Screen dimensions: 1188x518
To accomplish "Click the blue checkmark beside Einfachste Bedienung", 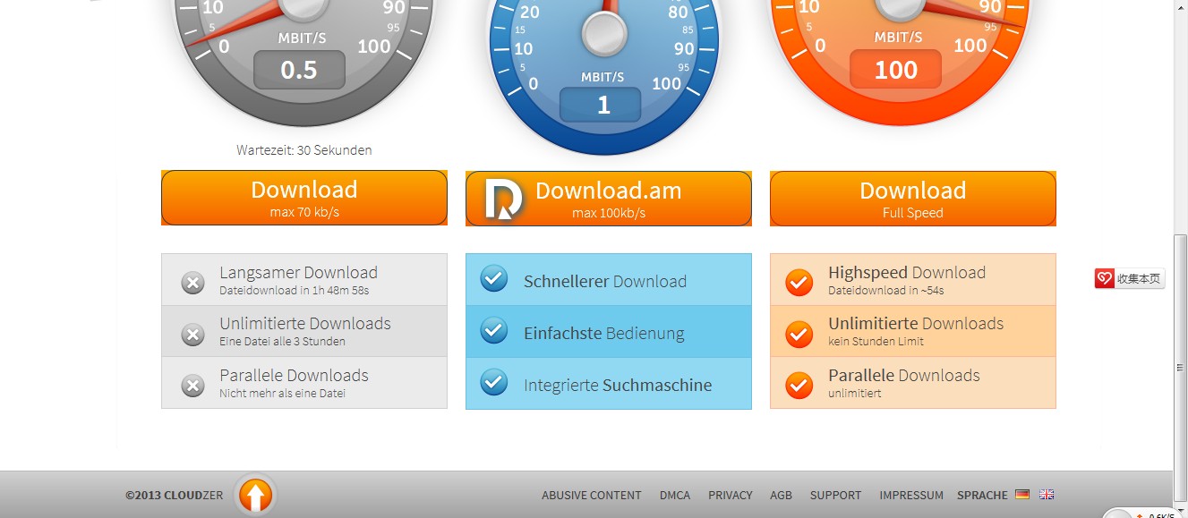I will [x=493, y=330].
